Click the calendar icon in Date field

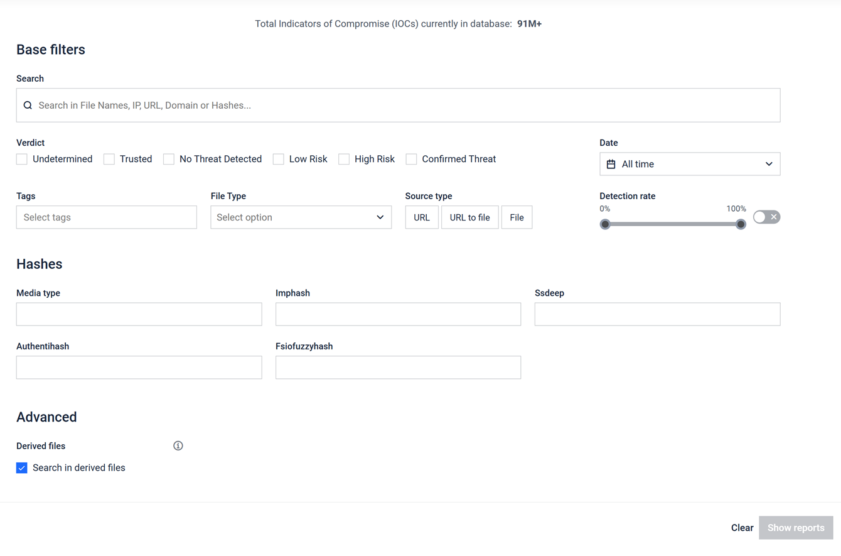coord(611,164)
